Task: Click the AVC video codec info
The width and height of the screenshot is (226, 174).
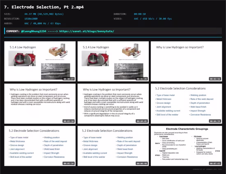Action: point(153,19)
